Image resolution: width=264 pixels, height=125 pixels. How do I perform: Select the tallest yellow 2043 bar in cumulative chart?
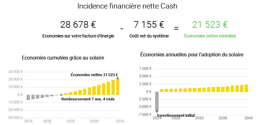click(x=118, y=87)
